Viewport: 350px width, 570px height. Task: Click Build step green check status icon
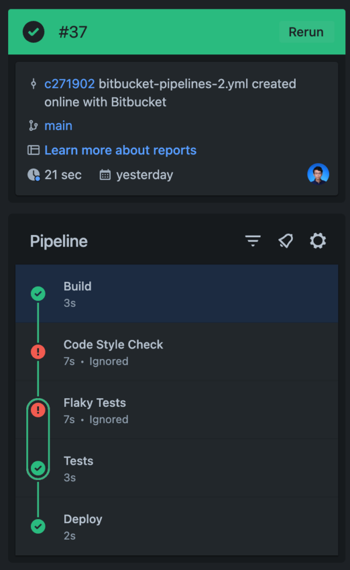[38, 293]
